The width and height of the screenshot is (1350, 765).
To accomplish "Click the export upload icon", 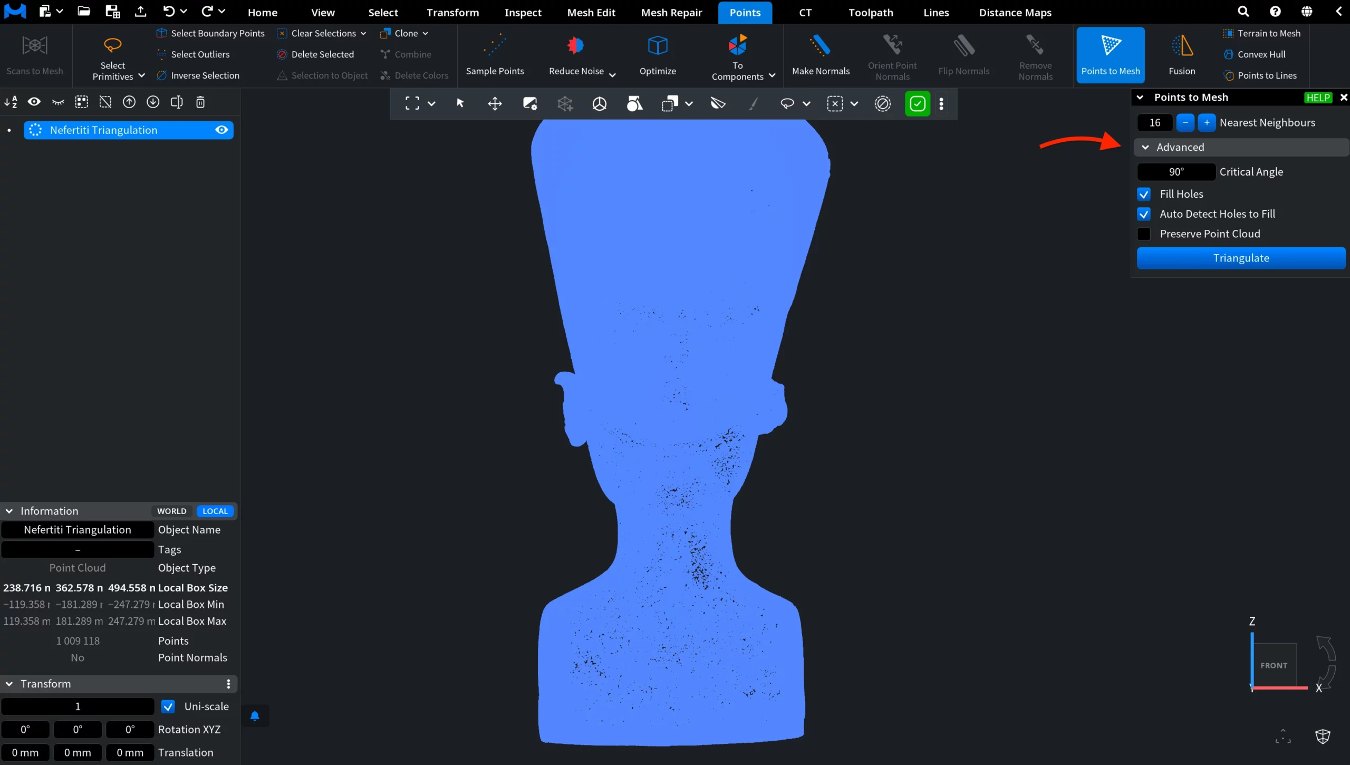I will 140,11.
